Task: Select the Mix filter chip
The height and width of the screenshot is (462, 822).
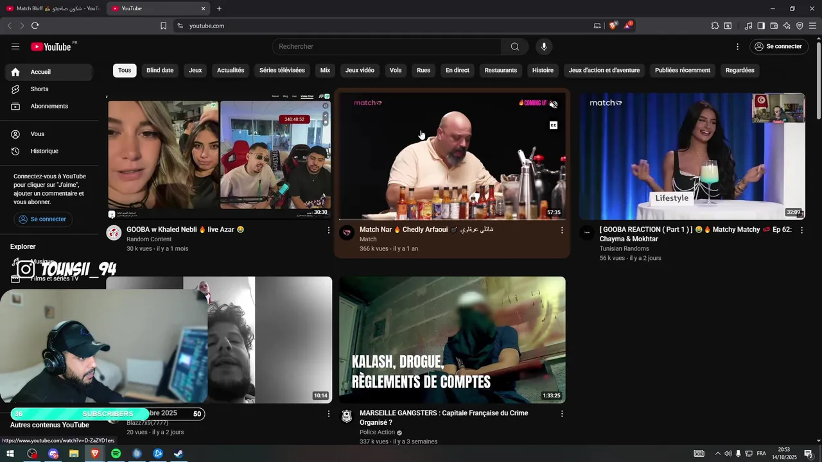Action: coord(325,70)
